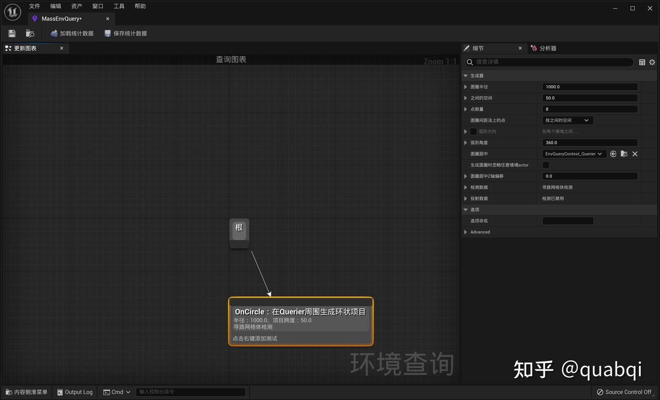
Task: Click the console command input field
Action: 191,392
